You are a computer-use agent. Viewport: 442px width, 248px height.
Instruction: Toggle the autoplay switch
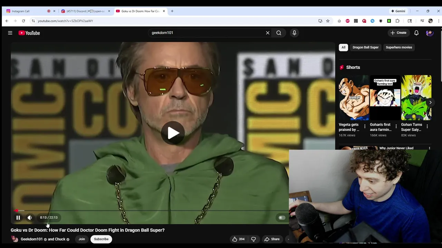(282, 218)
